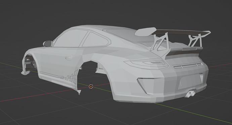232x125 pixels.
Task: Click the rear quarter window
Action: 96,40
